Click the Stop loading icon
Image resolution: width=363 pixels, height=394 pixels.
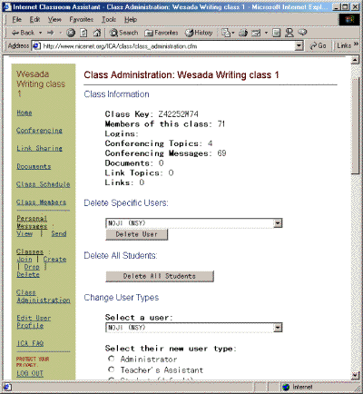click(71, 33)
